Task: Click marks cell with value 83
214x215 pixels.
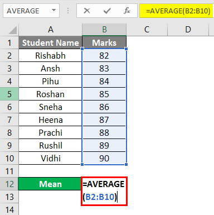Action: pos(104,68)
